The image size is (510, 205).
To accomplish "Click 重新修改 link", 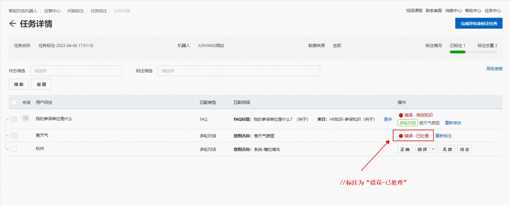I will pos(453,123).
